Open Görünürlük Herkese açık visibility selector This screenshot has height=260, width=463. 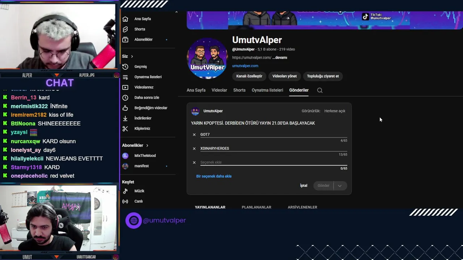tap(335, 111)
